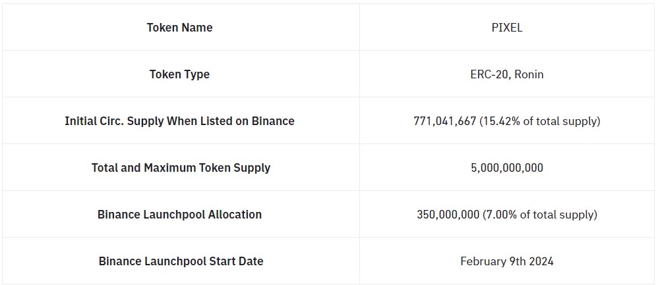Viewport: 656px width, 285px height.
Task: Select the 5,000,000,000 supply figure
Action: [x=507, y=168]
